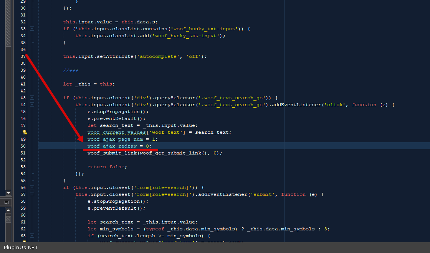Click the lower left panel's scroll up arrow

(x=8, y=210)
